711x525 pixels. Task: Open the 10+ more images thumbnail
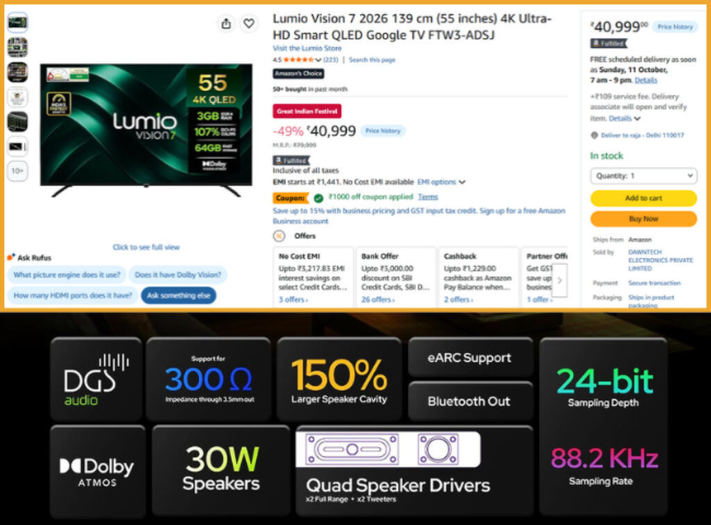click(17, 171)
